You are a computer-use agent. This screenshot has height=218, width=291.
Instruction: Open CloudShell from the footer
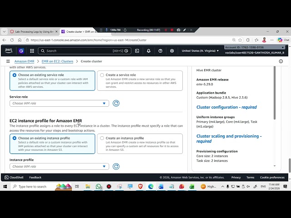tap(14, 178)
